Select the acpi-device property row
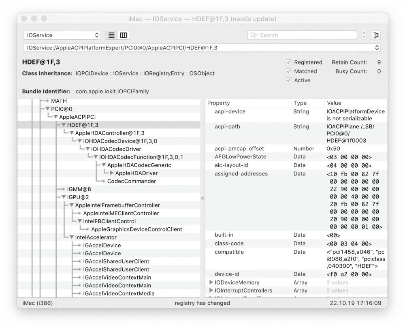 [x=296, y=115]
